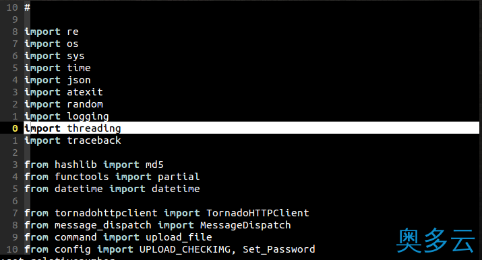Click the word 'time' in the imports
482x260 pixels.
tap(79, 68)
